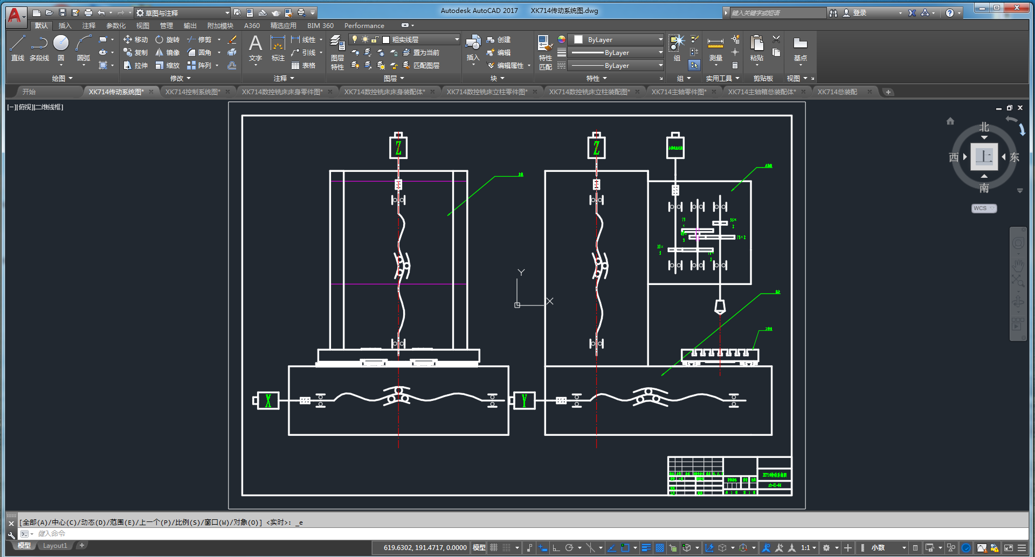Viewport: 1035px width, 557px height.
Task: Click the search keyword input field
Action: [777, 13]
